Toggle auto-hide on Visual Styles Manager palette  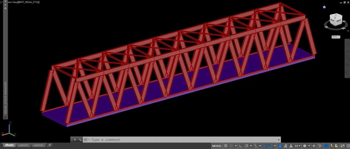coord(5,5)
